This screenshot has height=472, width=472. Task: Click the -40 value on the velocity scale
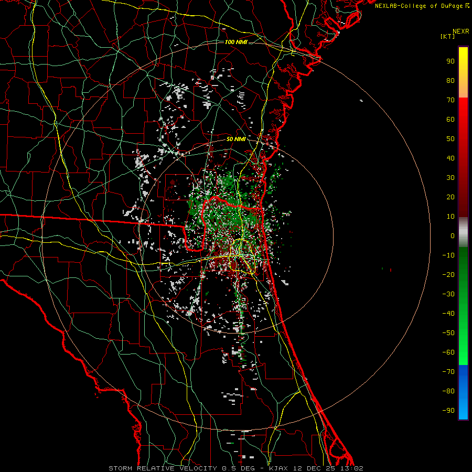pos(448,314)
